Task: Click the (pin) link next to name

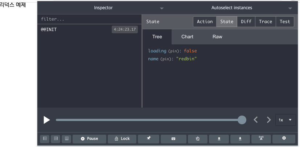Action: [x=167, y=59]
